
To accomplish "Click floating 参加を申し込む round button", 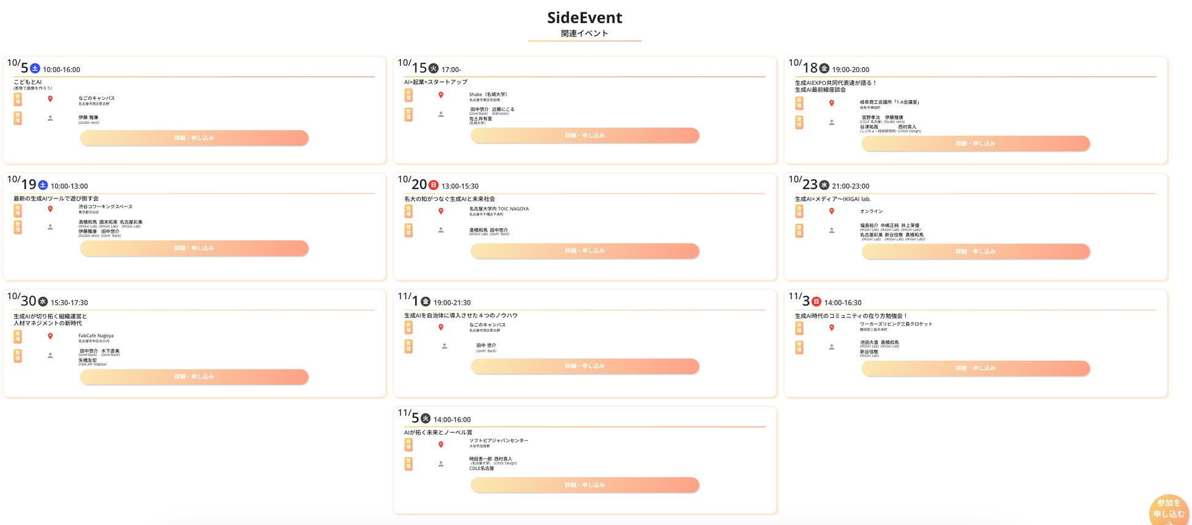I will point(1168,510).
